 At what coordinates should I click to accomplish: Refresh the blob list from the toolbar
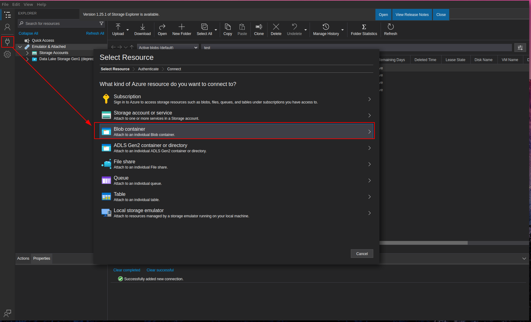(x=390, y=30)
